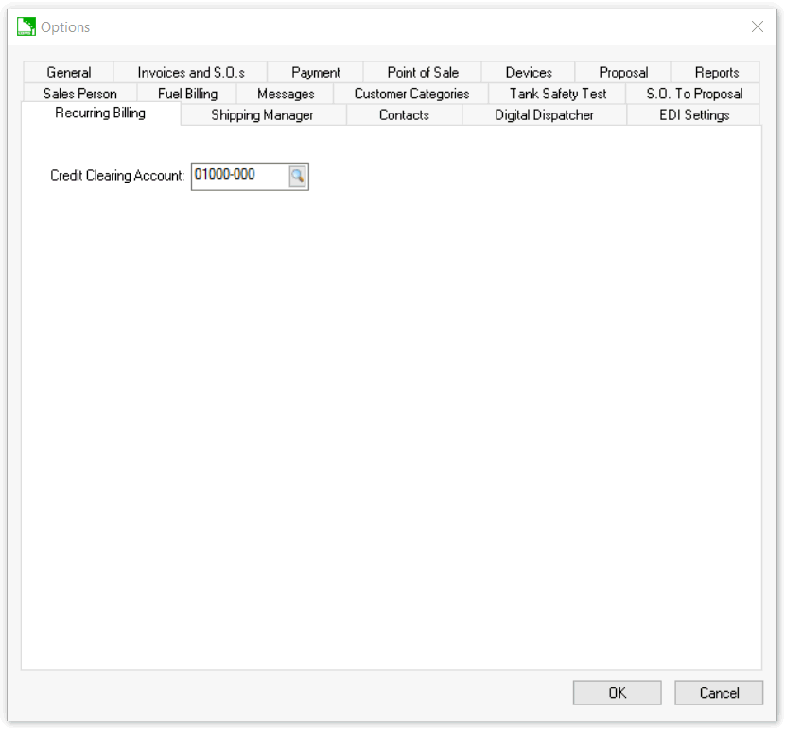Close the Options dialog window
This screenshot has width=785, height=730.
click(757, 27)
